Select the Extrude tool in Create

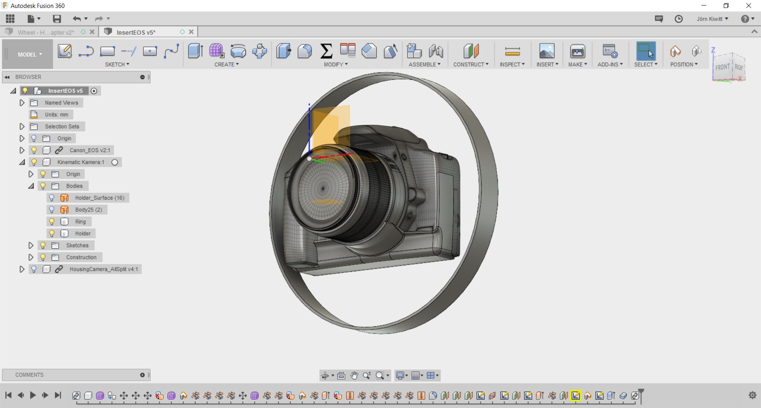point(195,51)
